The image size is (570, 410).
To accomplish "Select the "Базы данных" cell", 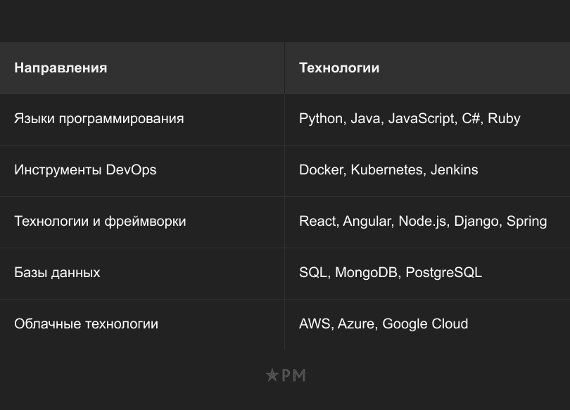I will pyautogui.click(x=142, y=274).
